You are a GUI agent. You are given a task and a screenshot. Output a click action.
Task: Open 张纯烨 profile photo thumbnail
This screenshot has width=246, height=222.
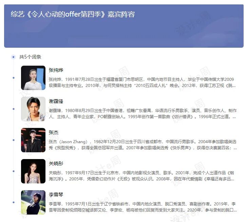(x=33, y=78)
